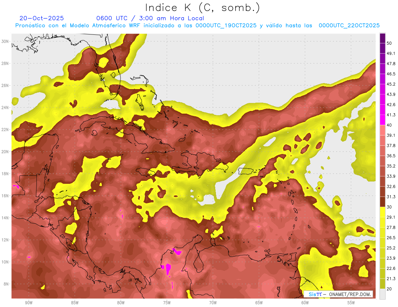Click the color bar value "45.2"
Viewport: 398px width, 307px height.
tap(391, 84)
